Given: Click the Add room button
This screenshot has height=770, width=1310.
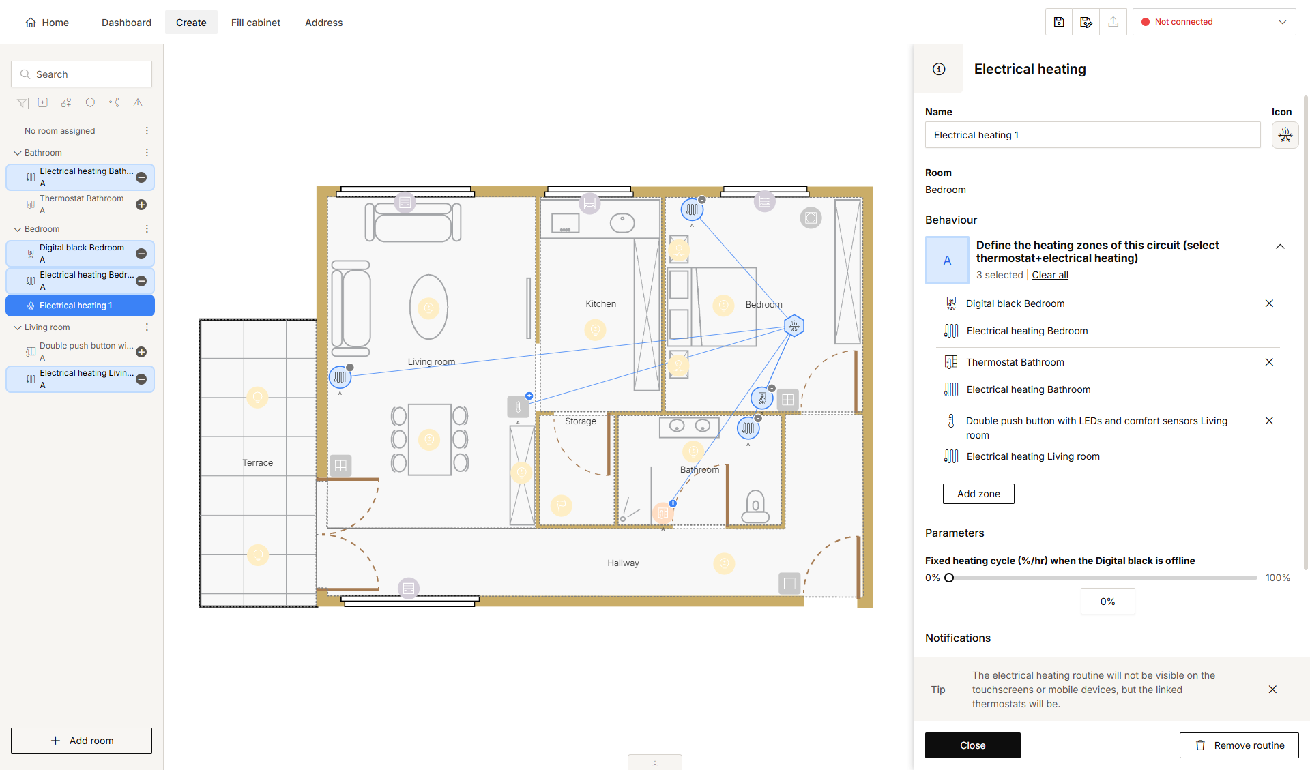Looking at the screenshot, I should (81, 741).
